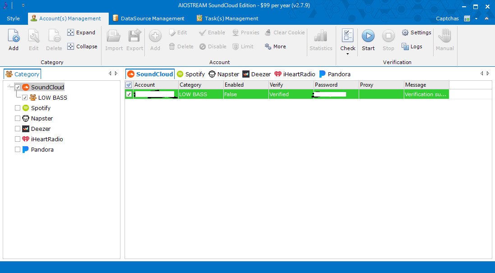This screenshot has width=495, height=273.
Task: Click the account Edit pencil button
Action: [x=178, y=32]
